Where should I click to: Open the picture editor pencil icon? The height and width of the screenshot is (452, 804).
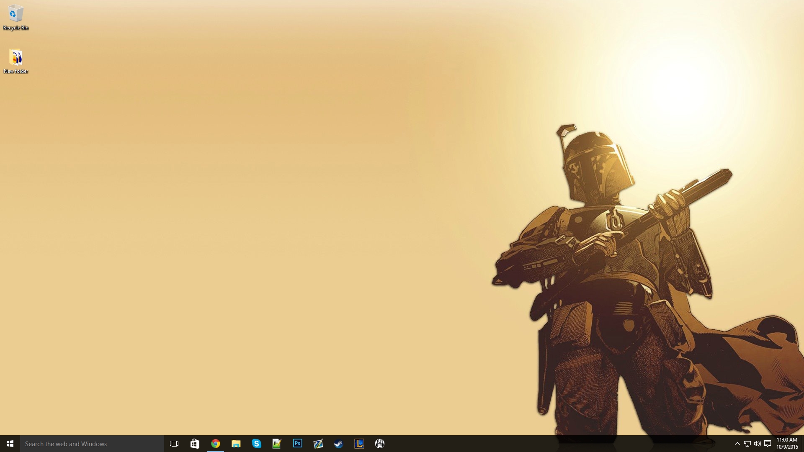(318, 444)
